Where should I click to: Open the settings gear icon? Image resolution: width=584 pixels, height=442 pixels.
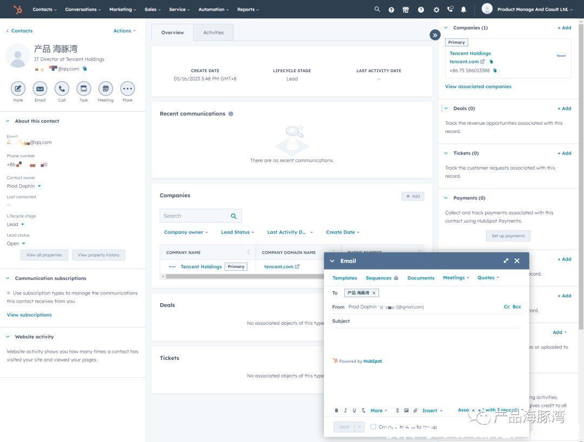436,10
